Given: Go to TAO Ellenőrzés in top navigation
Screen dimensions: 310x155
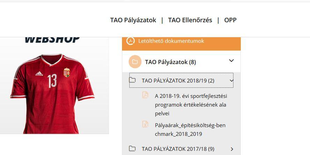Looking at the screenshot, I should tap(190, 20).
